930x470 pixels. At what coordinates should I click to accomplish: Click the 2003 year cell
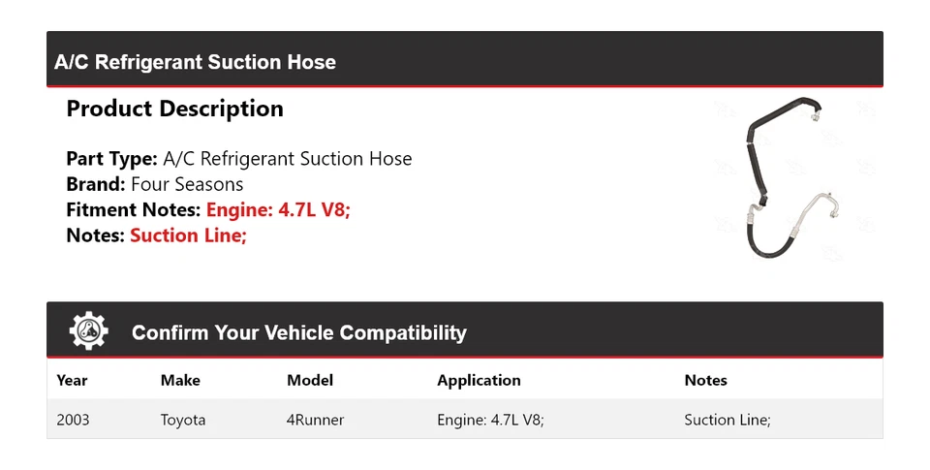[x=75, y=420]
